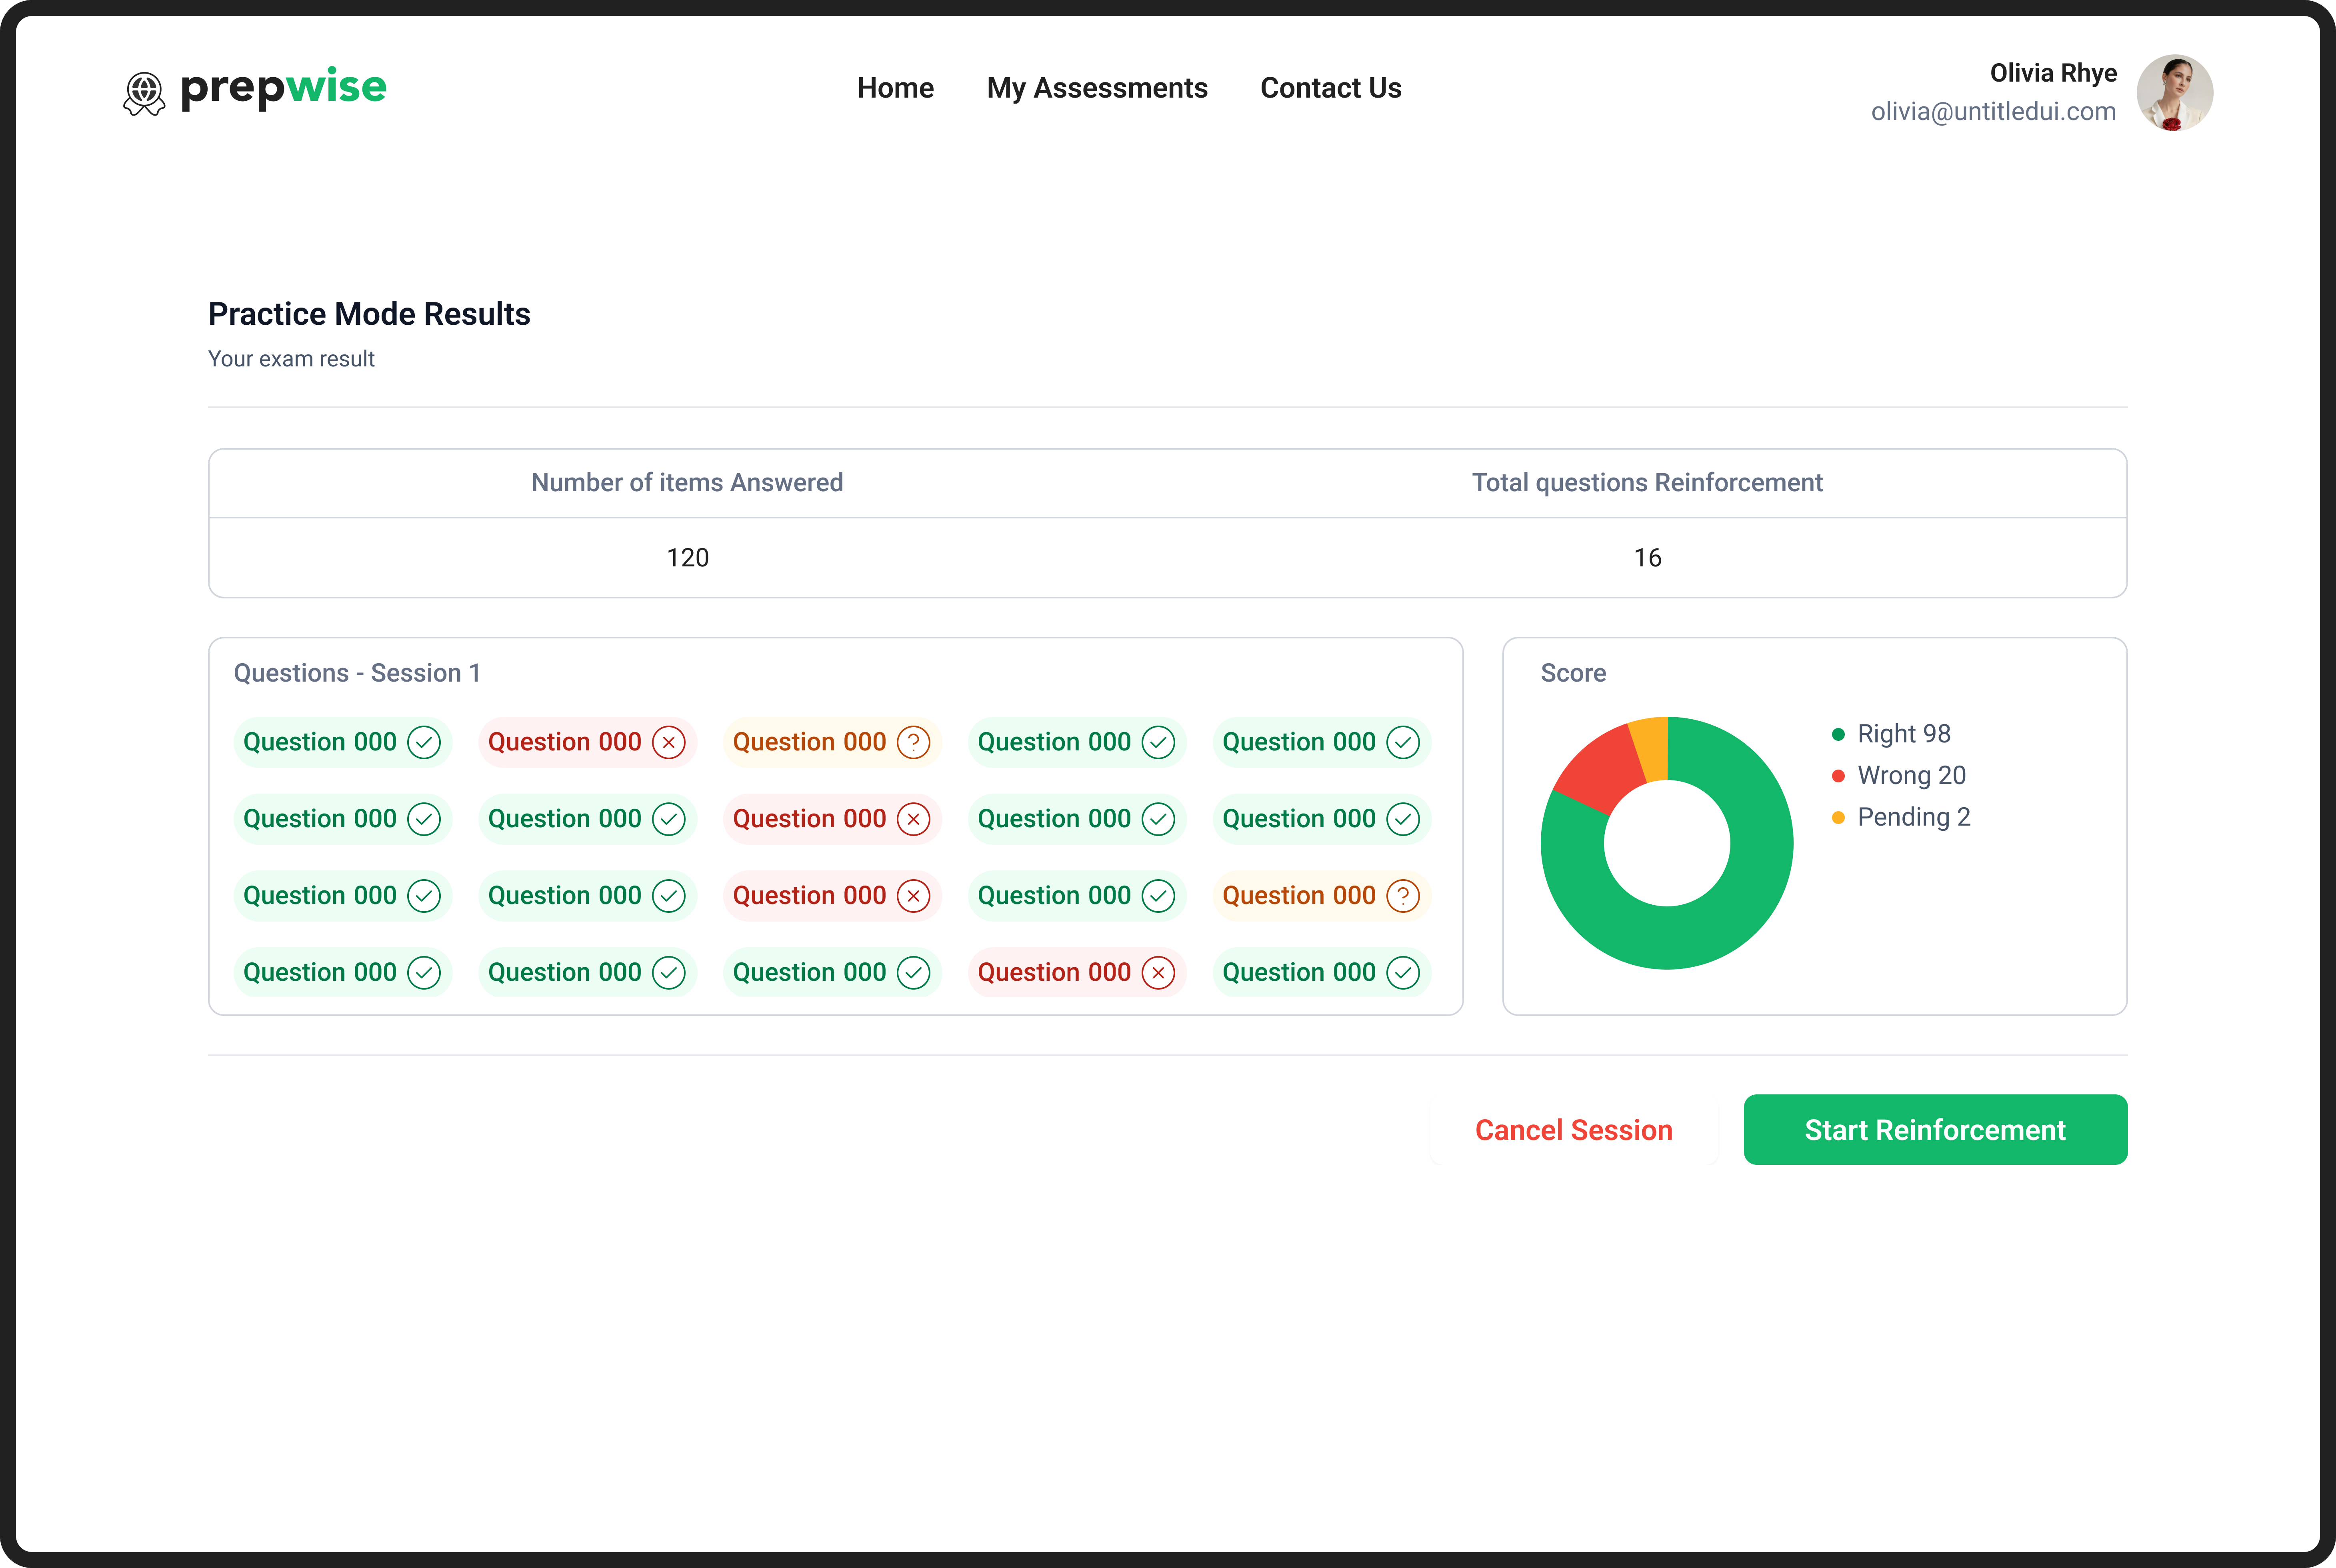Click the Number of items Answered header
The width and height of the screenshot is (2336, 1568).
point(687,483)
